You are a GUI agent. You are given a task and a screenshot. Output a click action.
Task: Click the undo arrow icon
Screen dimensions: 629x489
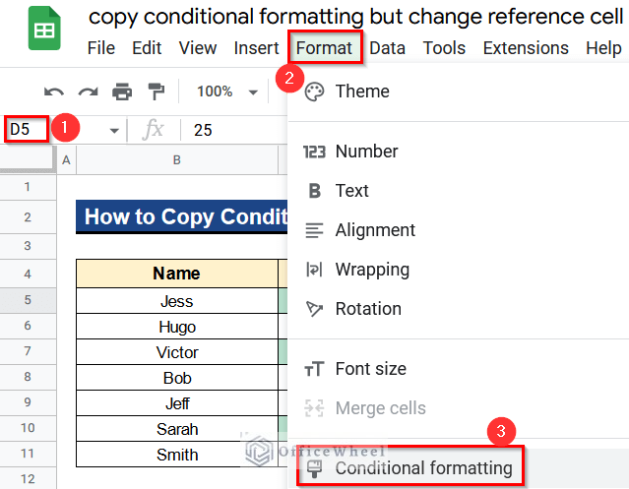[54, 92]
